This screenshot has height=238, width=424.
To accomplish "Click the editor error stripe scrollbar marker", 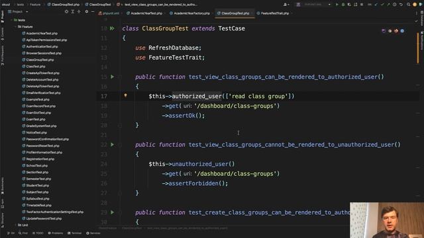I will 418,48.
